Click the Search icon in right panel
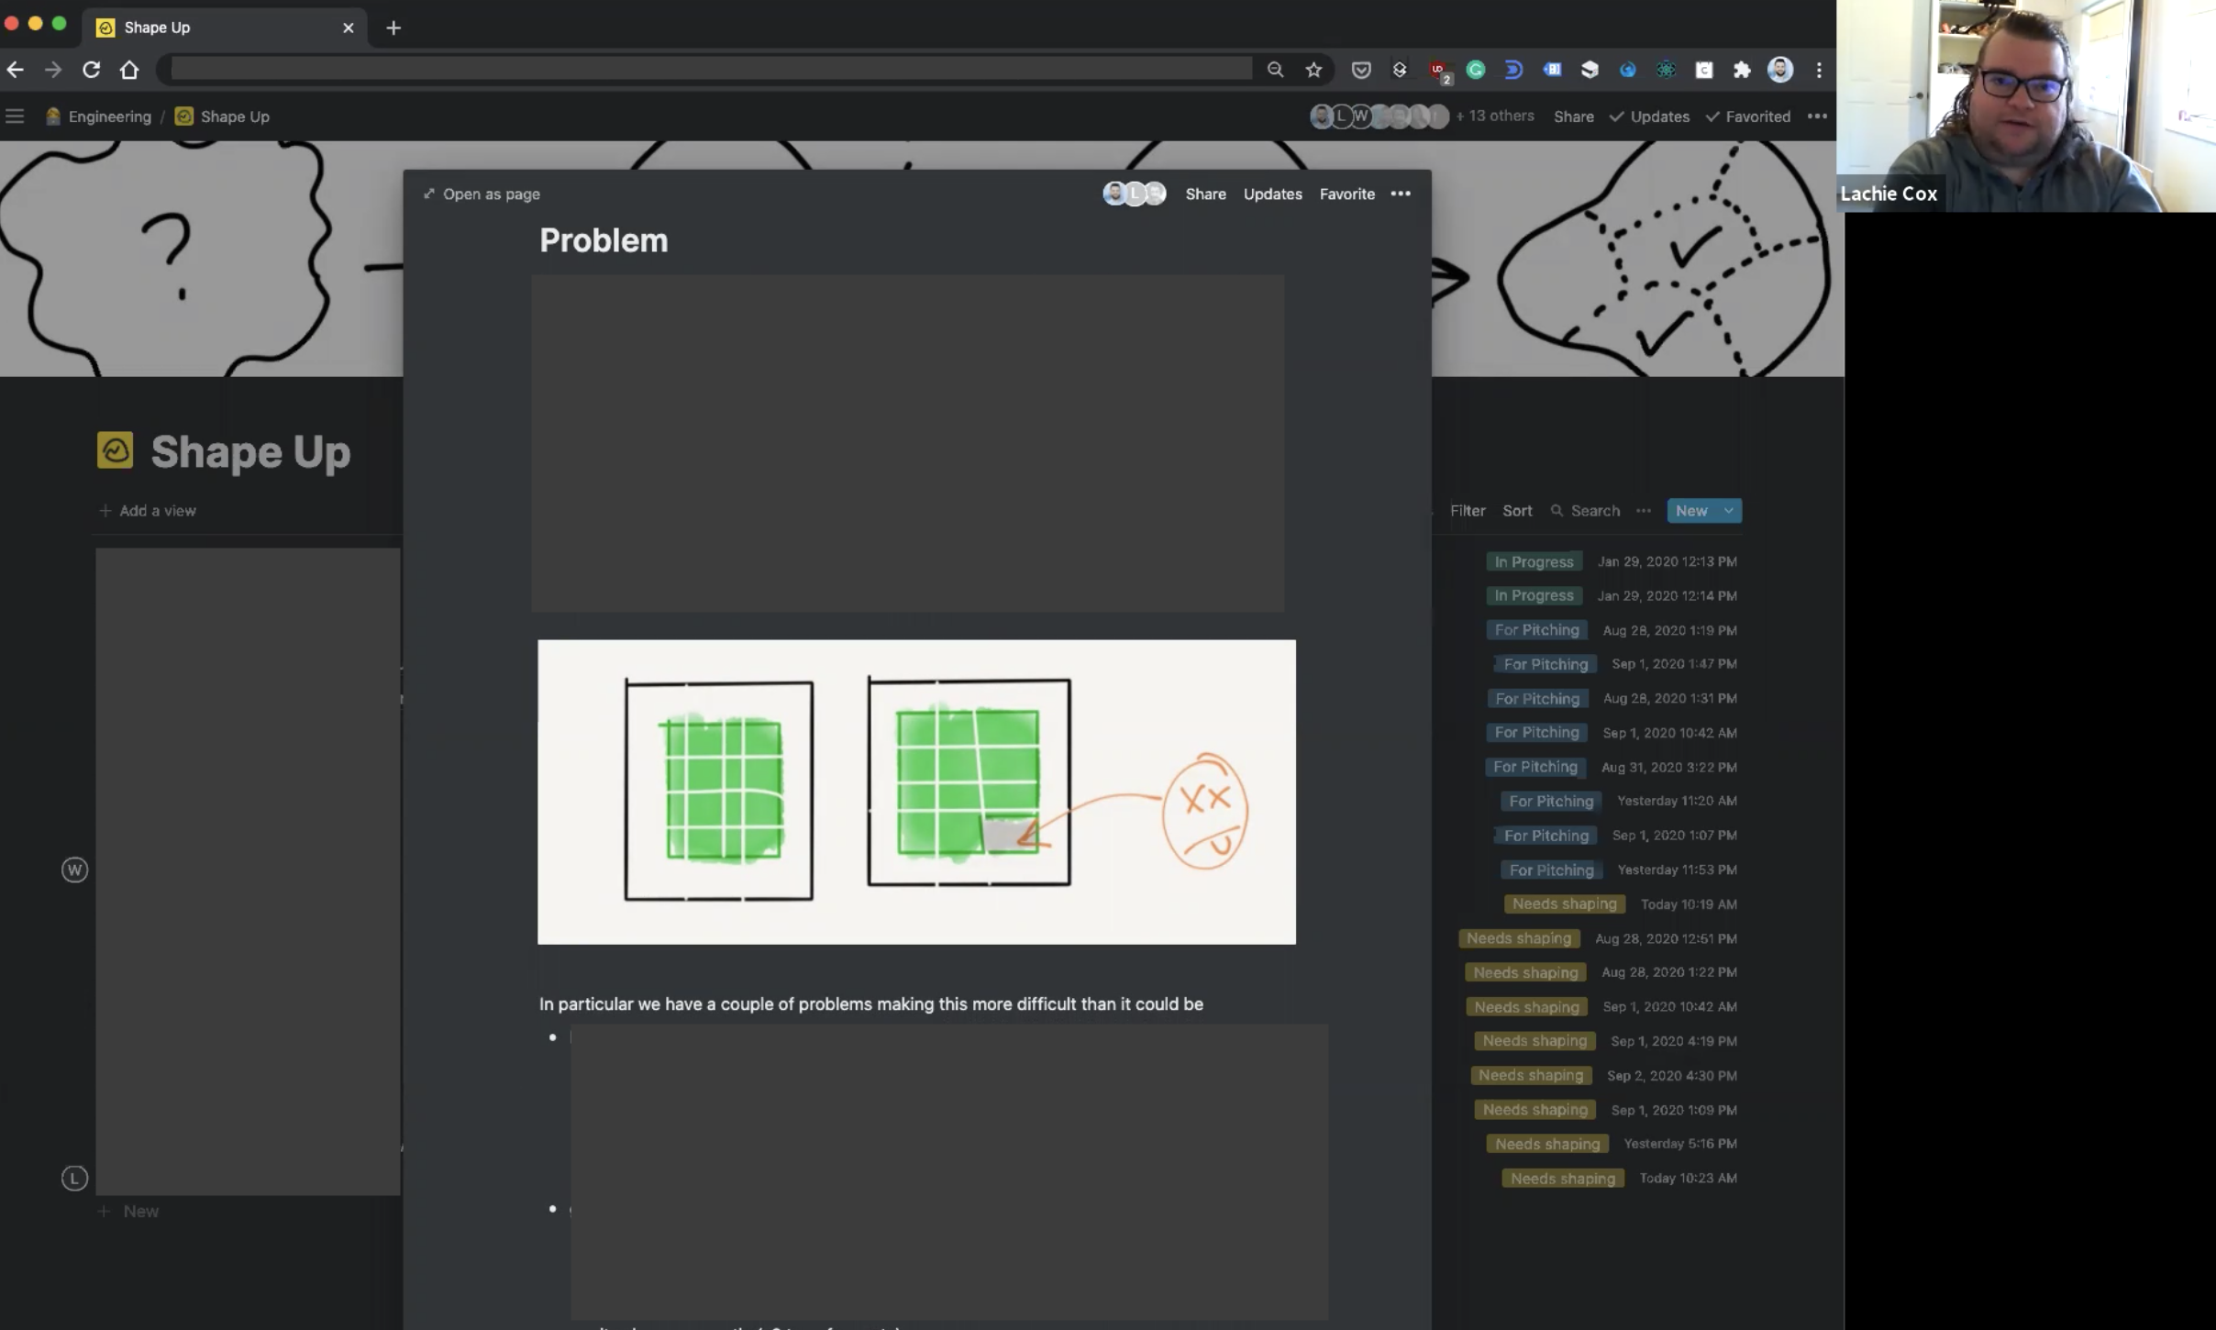The width and height of the screenshot is (2216, 1330). click(x=1556, y=510)
